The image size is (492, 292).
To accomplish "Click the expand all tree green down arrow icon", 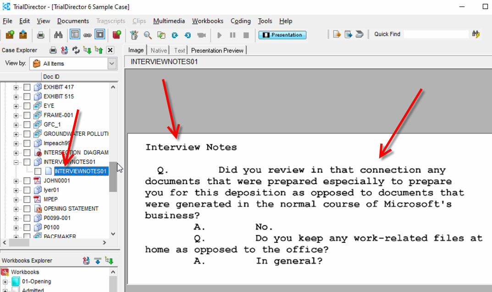I will 87,51.
